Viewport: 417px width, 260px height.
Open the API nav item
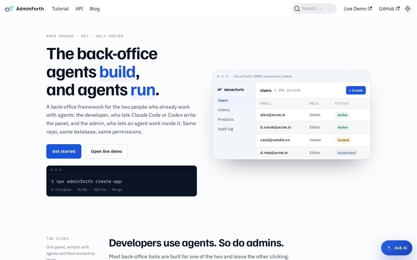coord(79,9)
